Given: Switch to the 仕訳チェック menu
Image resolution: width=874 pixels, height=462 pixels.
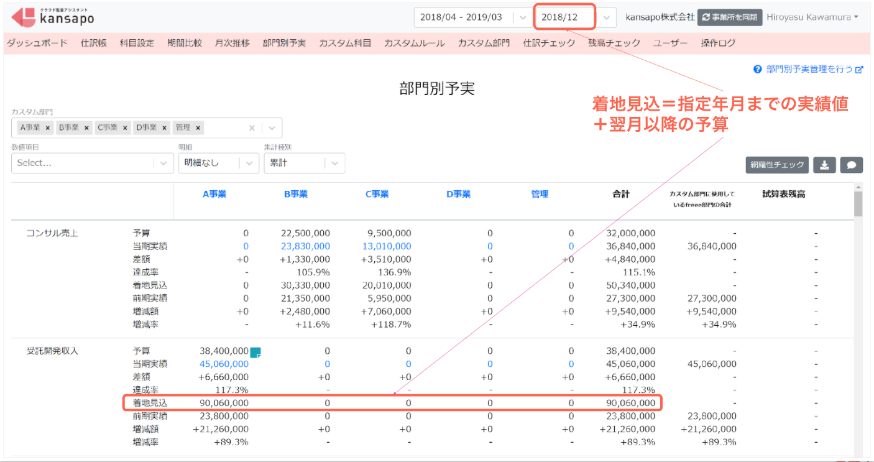Looking at the screenshot, I should pos(550,43).
